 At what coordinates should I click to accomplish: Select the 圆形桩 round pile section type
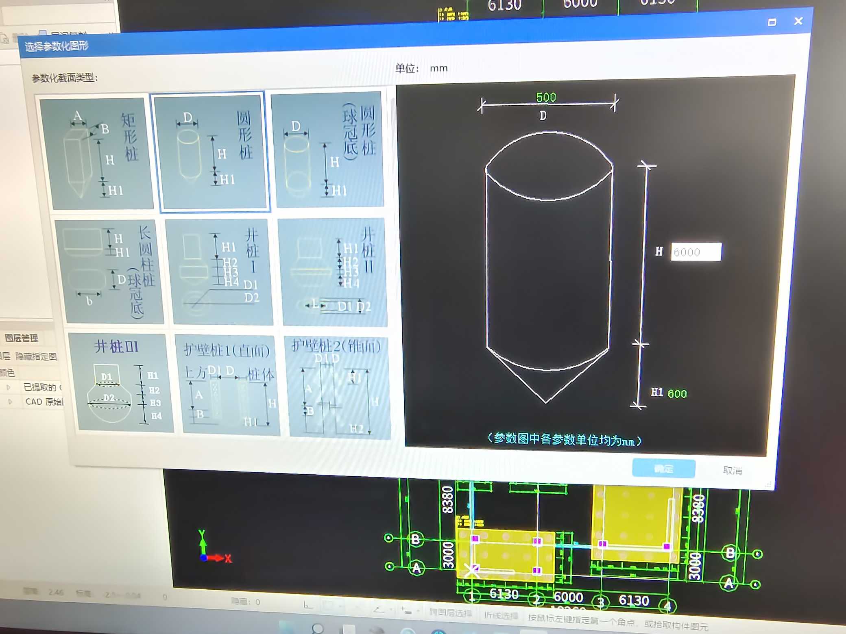pos(211,152)
